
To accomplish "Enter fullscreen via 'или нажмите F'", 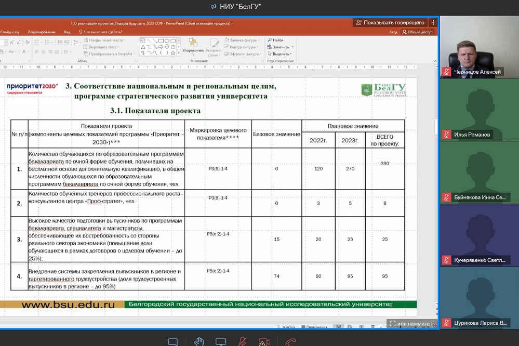I will point(412,324).
